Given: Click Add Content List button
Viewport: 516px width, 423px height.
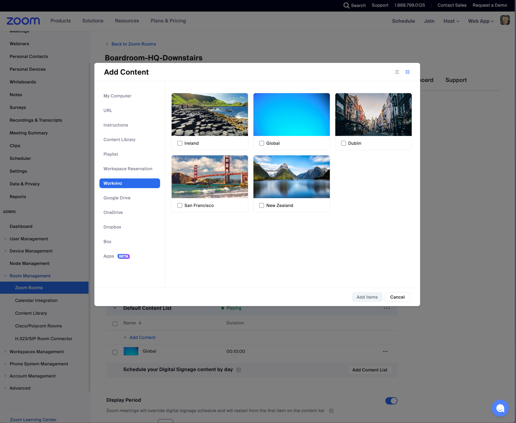Looking at the screenshot, I should 370,370.
